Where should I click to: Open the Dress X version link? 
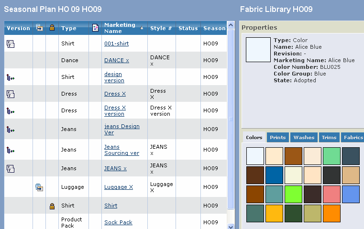coord(115,110)
